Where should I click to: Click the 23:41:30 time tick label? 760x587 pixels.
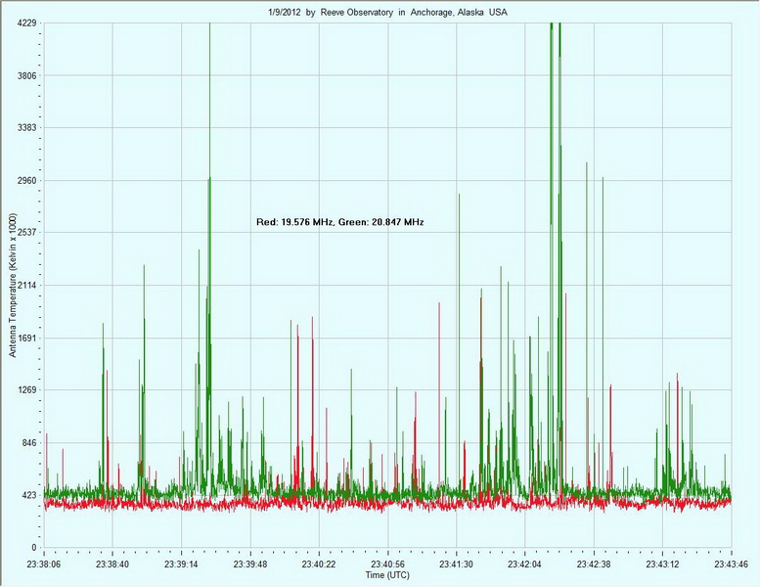(x=457, y=564)
